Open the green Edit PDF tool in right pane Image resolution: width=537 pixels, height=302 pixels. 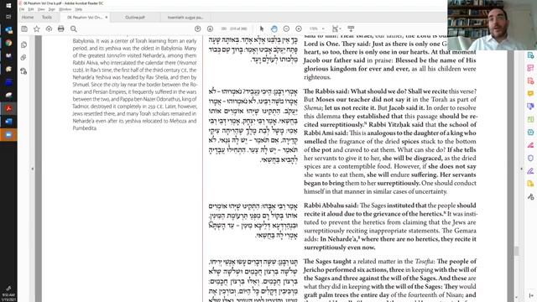(530, 119)
